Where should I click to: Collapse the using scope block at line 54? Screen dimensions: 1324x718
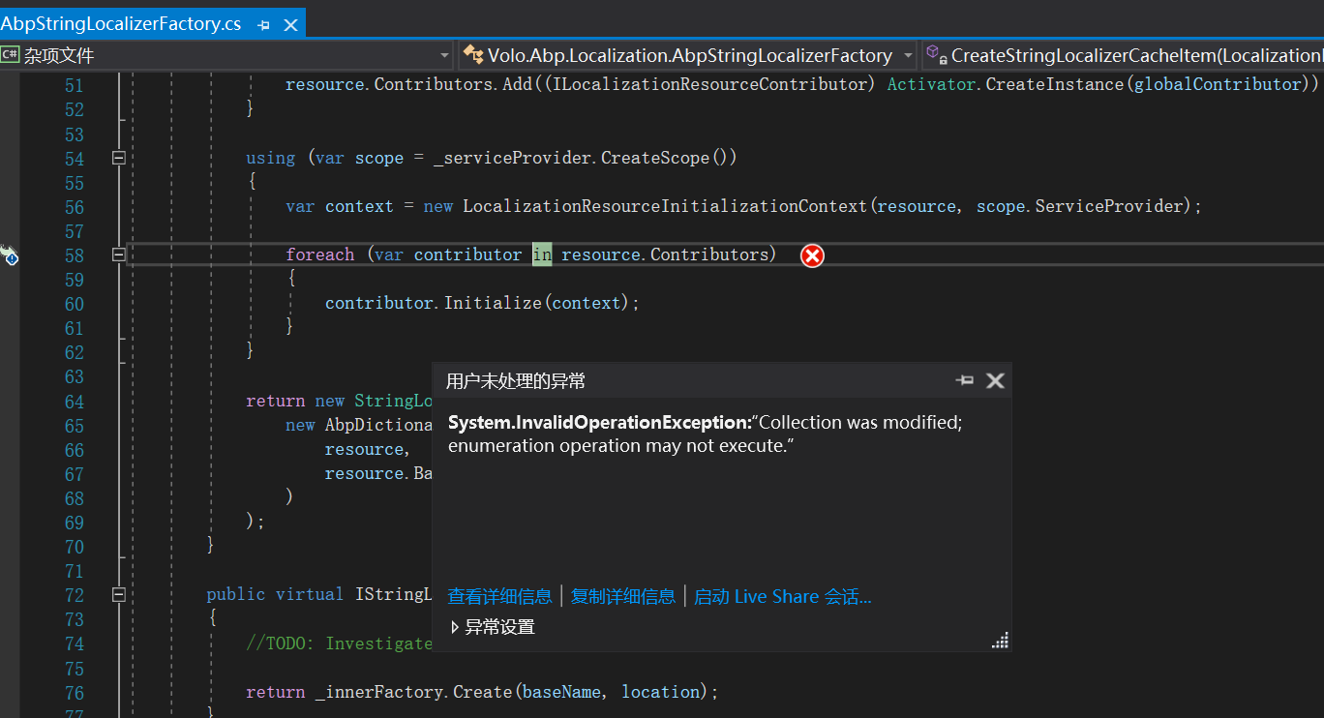pyautogui.click(x=118, y=158)
